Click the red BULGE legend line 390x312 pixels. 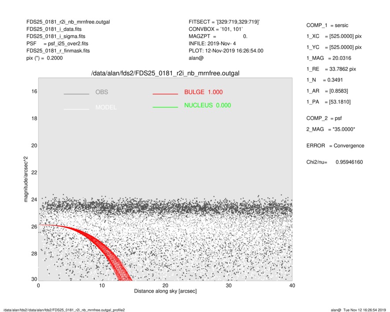165,94
